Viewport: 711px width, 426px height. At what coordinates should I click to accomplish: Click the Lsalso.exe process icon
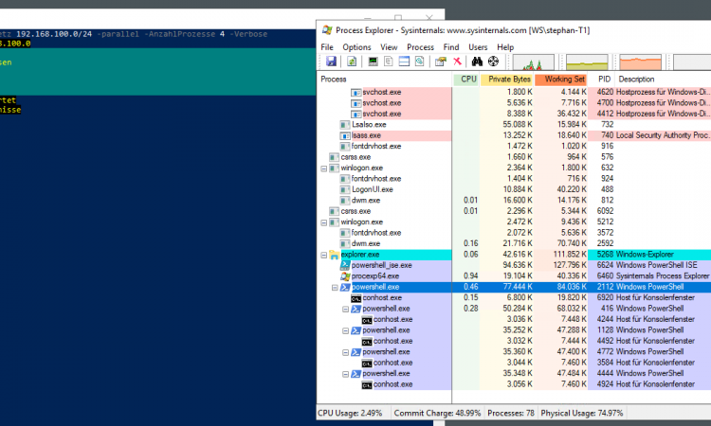pos(345,125)
